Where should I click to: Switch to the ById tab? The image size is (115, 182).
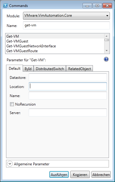[28, 69]
